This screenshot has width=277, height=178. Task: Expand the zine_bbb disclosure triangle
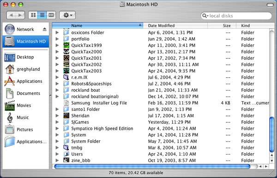click(57, 160)
